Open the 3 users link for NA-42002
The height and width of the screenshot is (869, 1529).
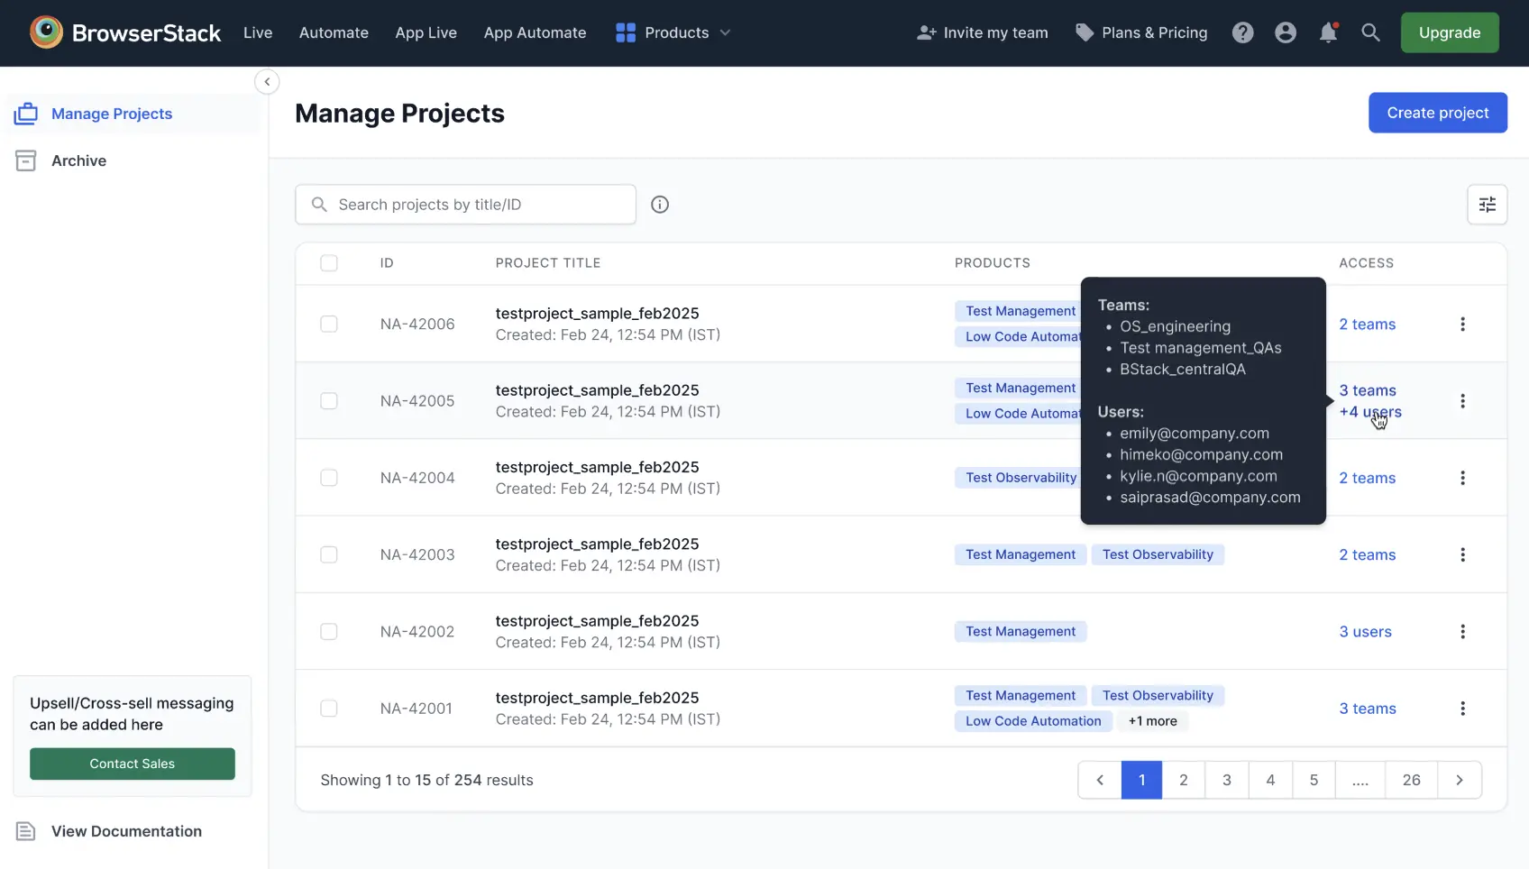1365,632
